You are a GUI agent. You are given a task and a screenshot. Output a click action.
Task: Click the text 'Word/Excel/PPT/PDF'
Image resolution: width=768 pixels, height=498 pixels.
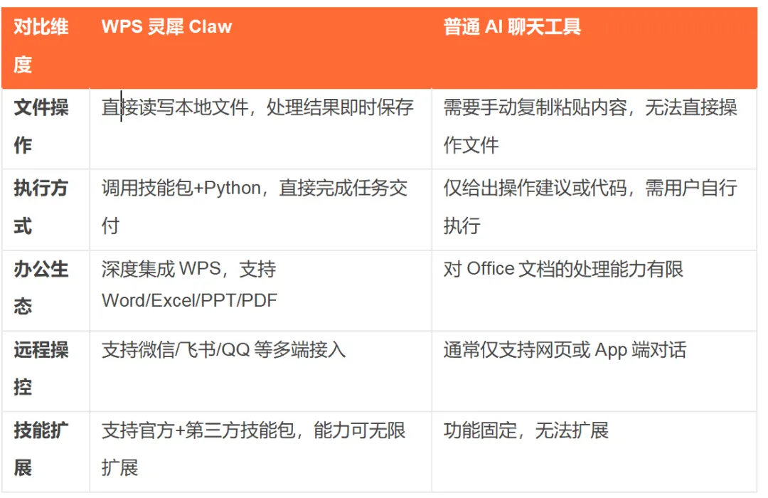[189, 300]
